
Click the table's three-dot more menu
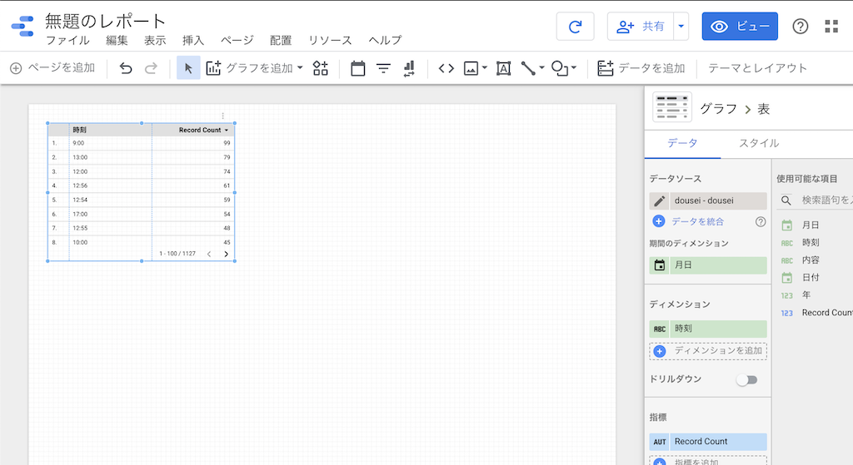coord(222,116)
